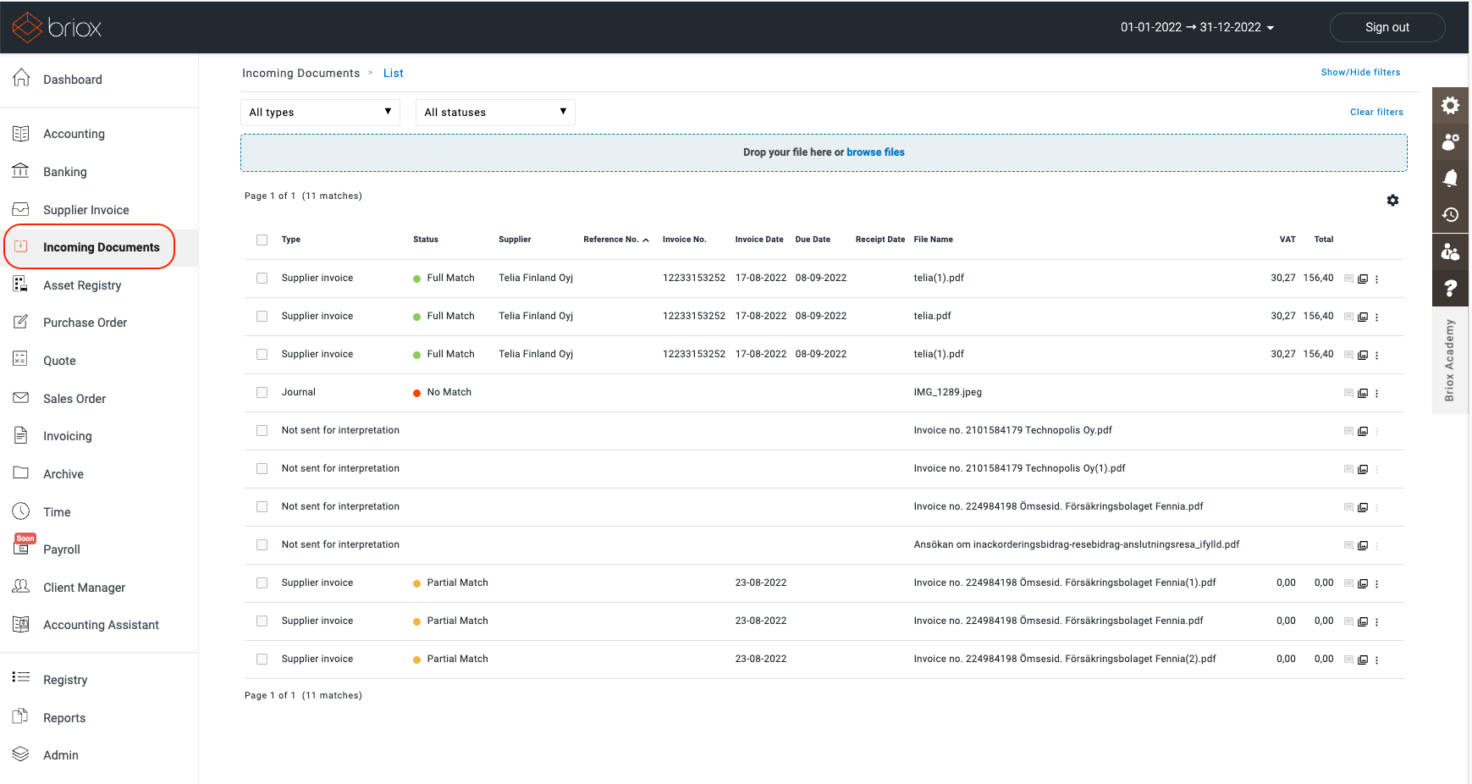Click the Sign out button
Screen dimensions: 1472x784
(1387, 27)
